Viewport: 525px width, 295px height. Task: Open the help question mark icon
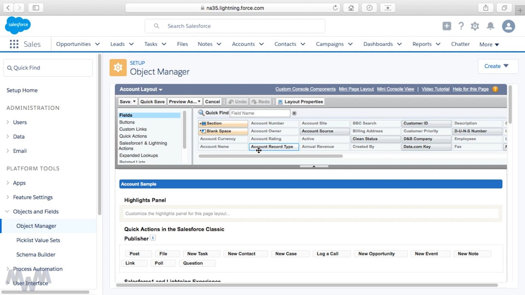461,26
